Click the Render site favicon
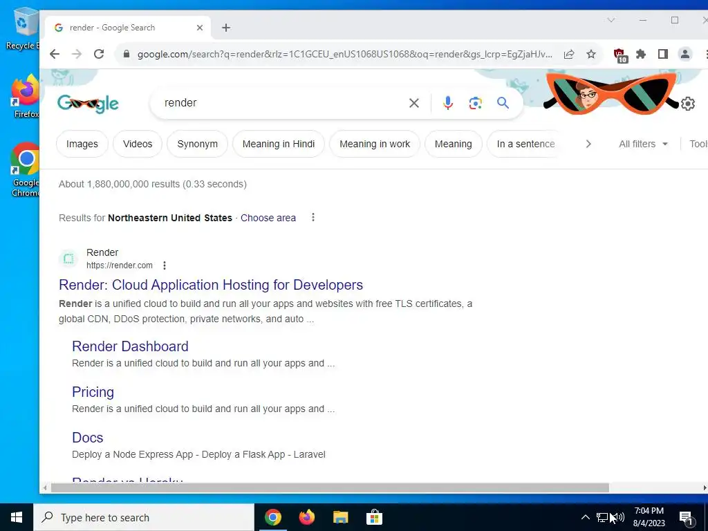 click(68, 259)
